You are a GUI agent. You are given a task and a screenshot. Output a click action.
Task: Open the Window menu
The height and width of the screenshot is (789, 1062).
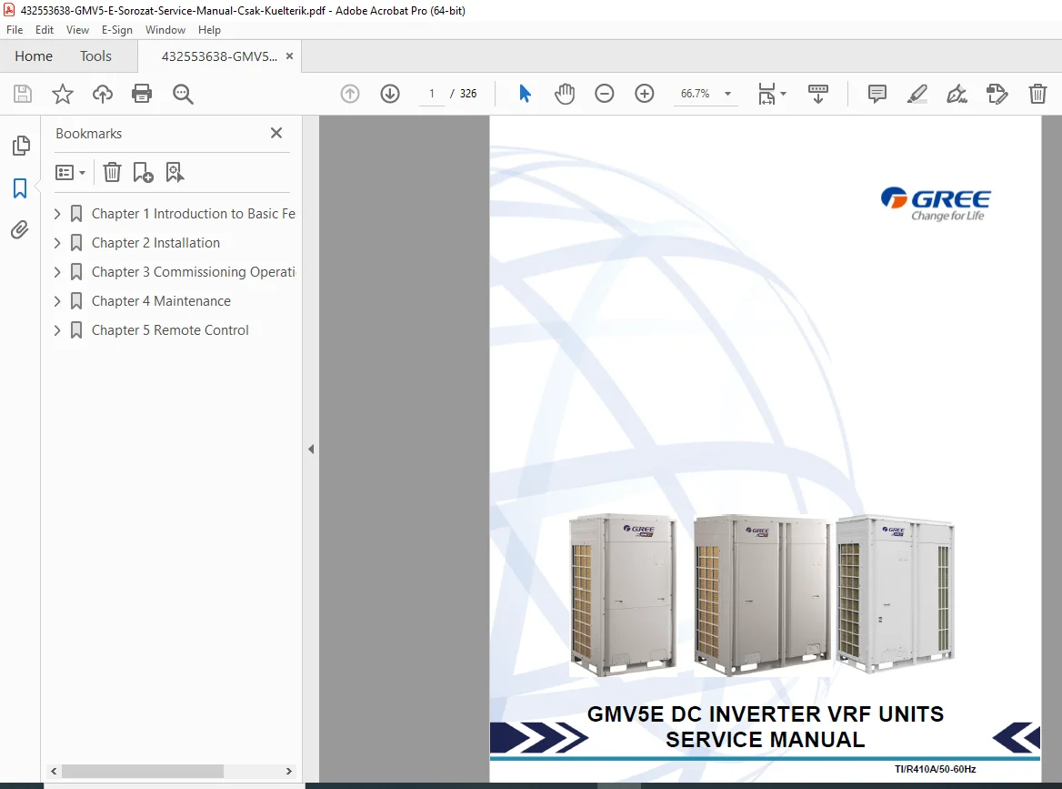coord(165,30)
